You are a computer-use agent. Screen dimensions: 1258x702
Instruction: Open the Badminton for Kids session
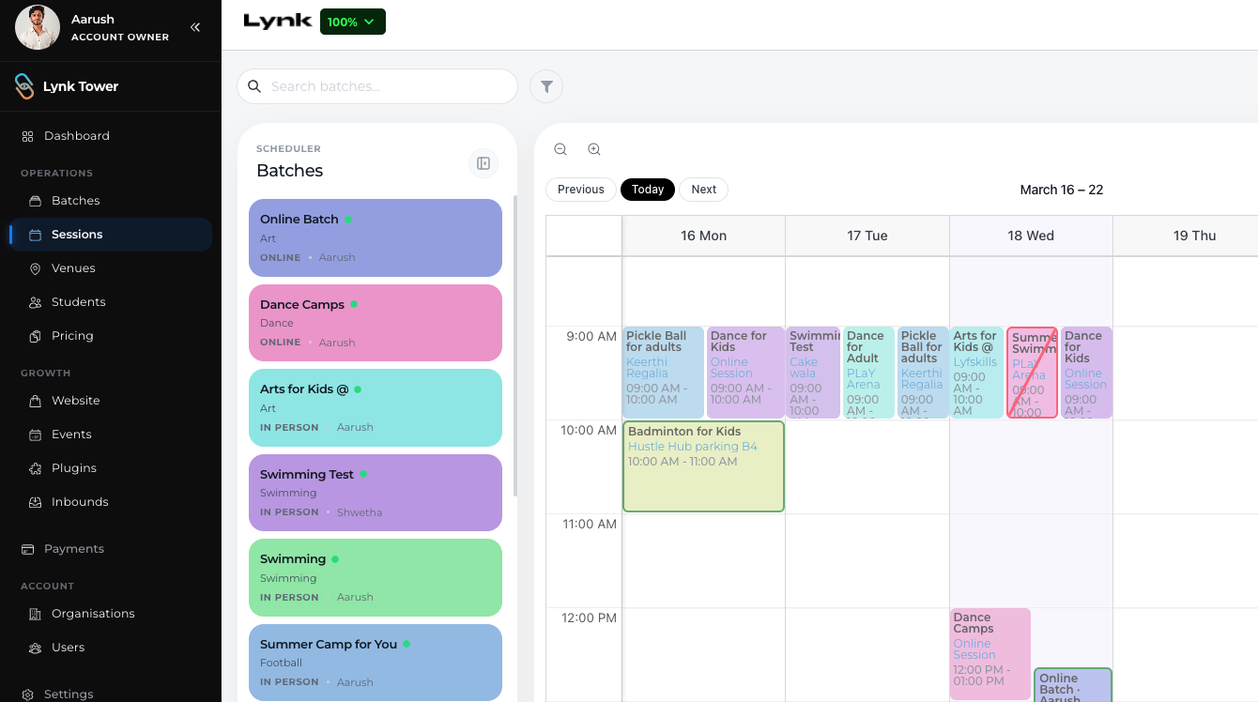703,466
